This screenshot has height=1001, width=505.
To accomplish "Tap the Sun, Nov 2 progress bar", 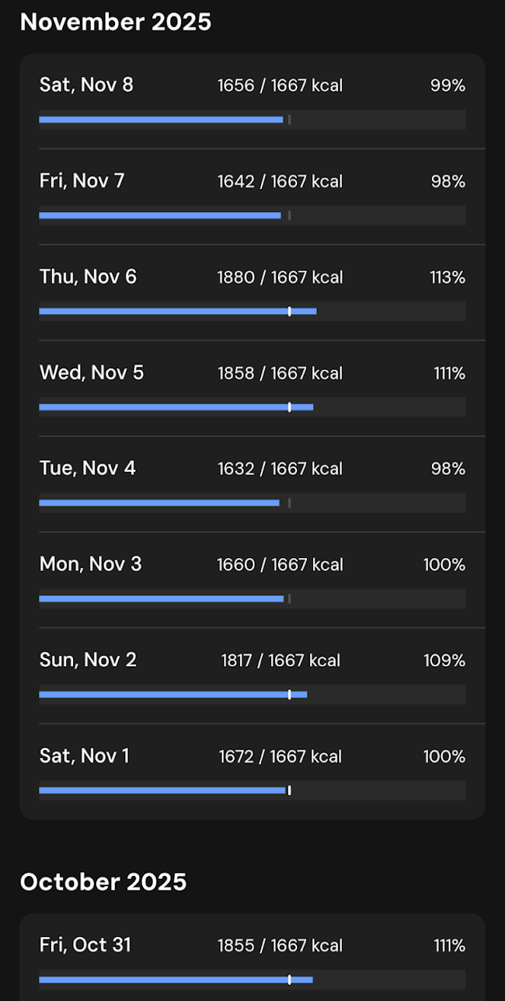I will 251,695.
